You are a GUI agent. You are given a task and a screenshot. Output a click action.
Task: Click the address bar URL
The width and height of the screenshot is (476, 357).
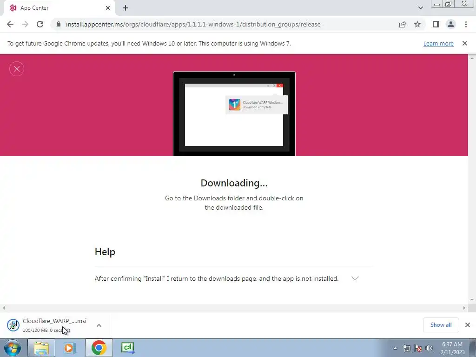tap(193, 24)
